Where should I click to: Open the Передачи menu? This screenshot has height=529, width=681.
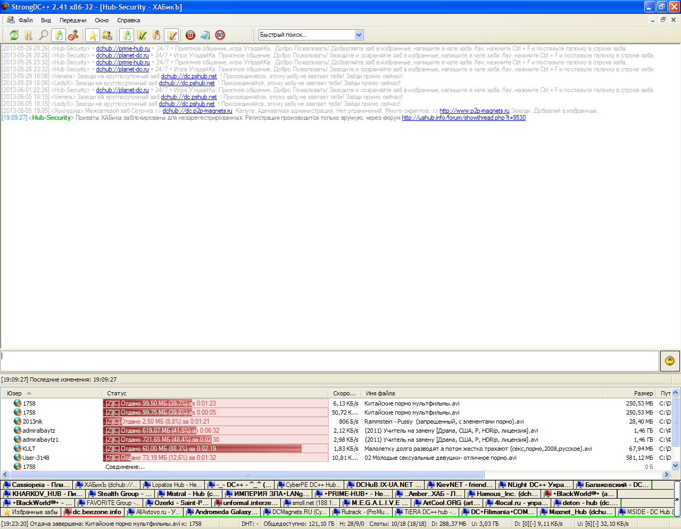(73, 20)
